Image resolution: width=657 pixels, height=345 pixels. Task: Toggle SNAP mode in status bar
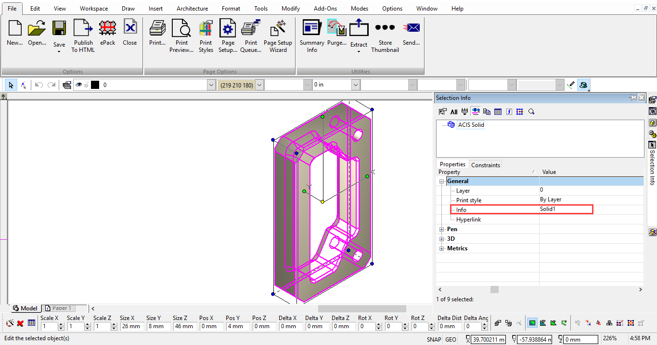click(x=434, y=339)
